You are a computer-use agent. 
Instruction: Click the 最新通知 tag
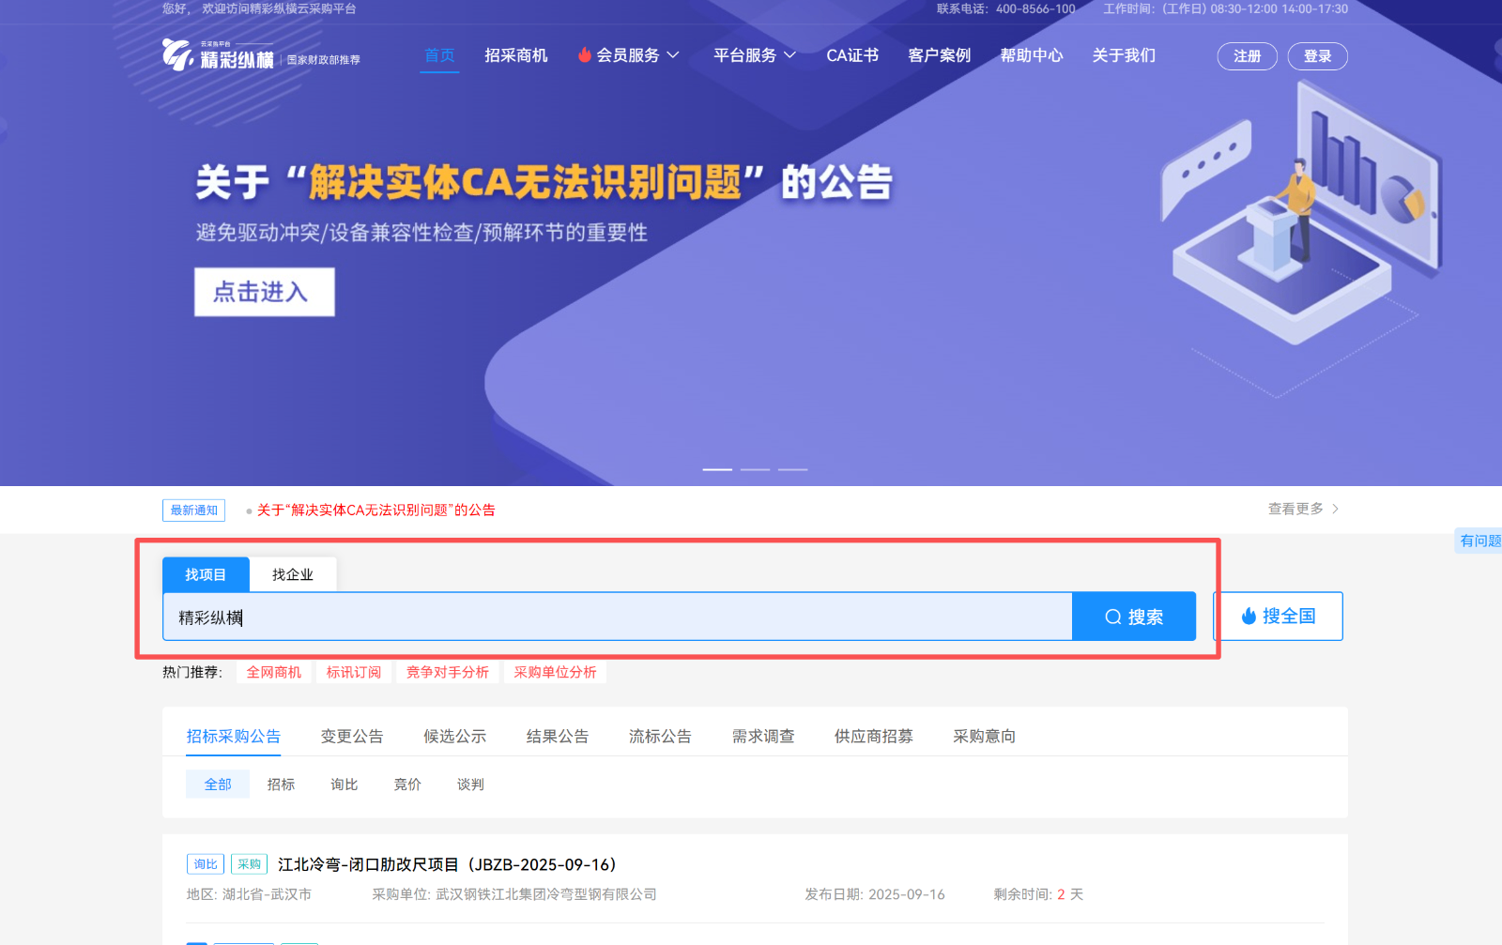[194, 511]
